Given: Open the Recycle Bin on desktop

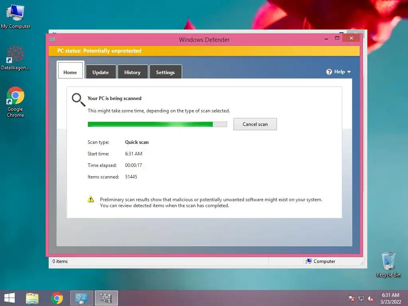Looking at the screenshot, I should [388, 265].
